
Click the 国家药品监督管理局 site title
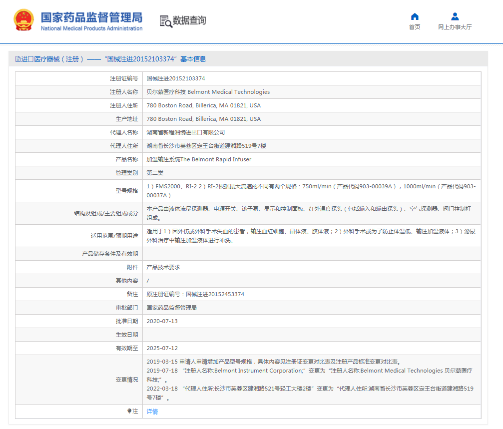[91, 17]
